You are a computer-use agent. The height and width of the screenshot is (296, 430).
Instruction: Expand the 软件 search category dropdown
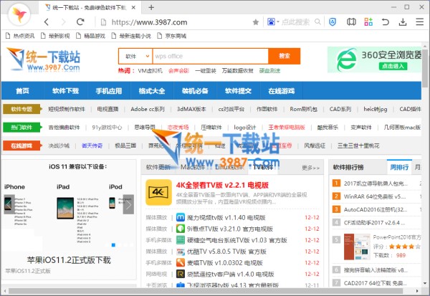tap(135, 56)
